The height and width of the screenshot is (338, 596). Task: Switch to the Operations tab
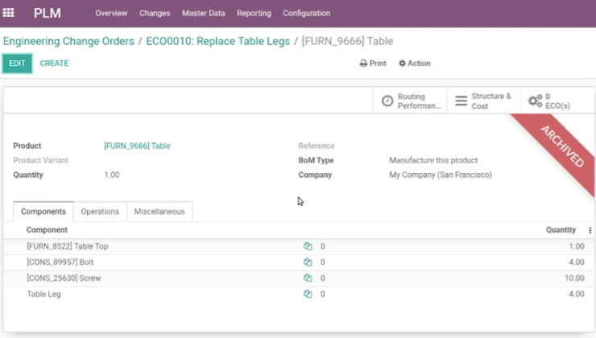pos(100,212)
